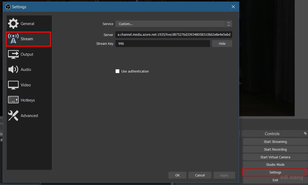Click the Stream antenna icon

pyautogui.click(x=13, y=39)
